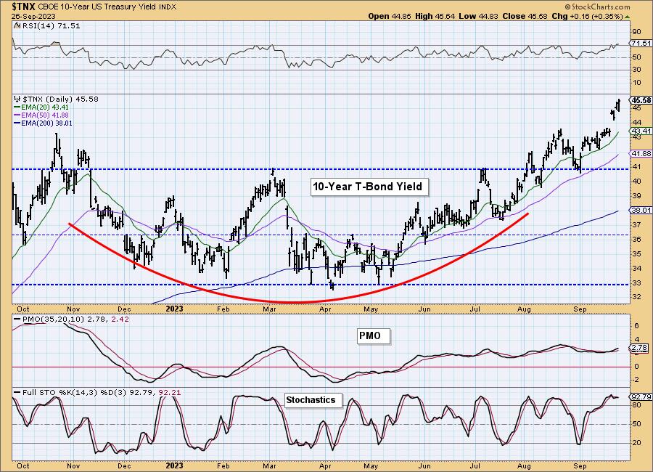The height and width of the screenshot is (472, 653).
Task: Click the purple EMA(50) line swatch
Action: (x=17, y=115)
